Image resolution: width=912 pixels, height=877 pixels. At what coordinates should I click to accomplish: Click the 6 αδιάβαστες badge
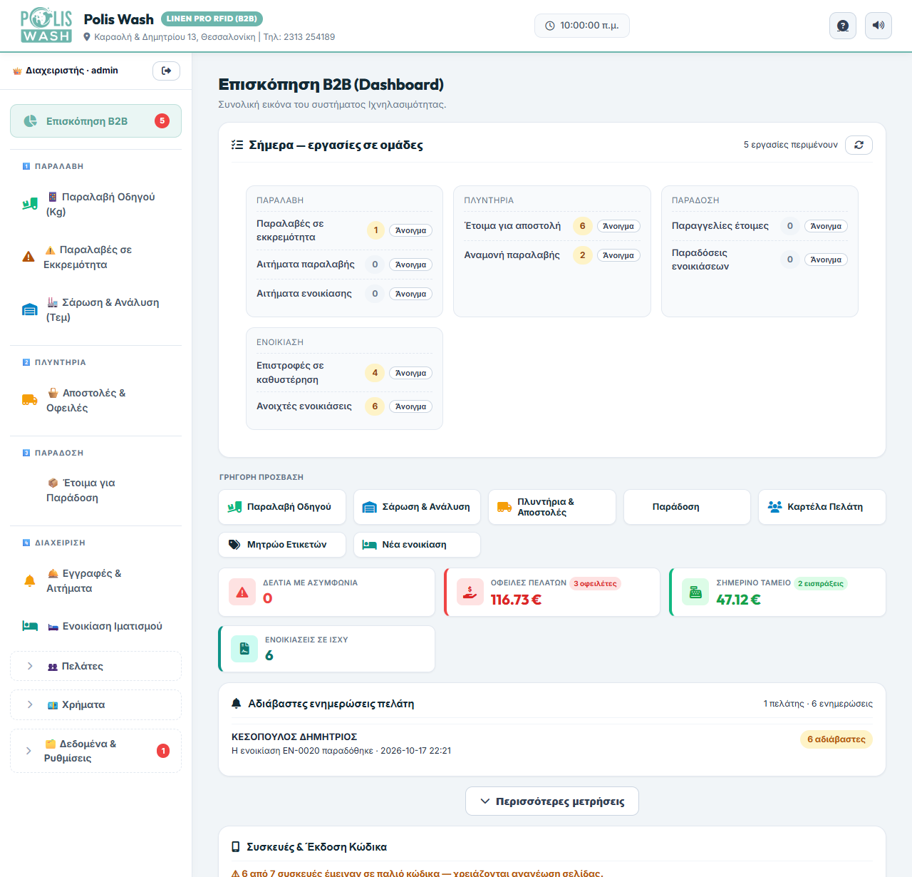pyautogui.click(x=836, y=739)
